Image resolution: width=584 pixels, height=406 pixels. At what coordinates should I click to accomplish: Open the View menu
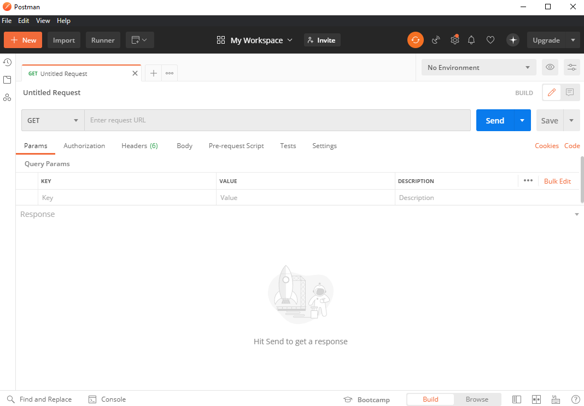[43, 21]
